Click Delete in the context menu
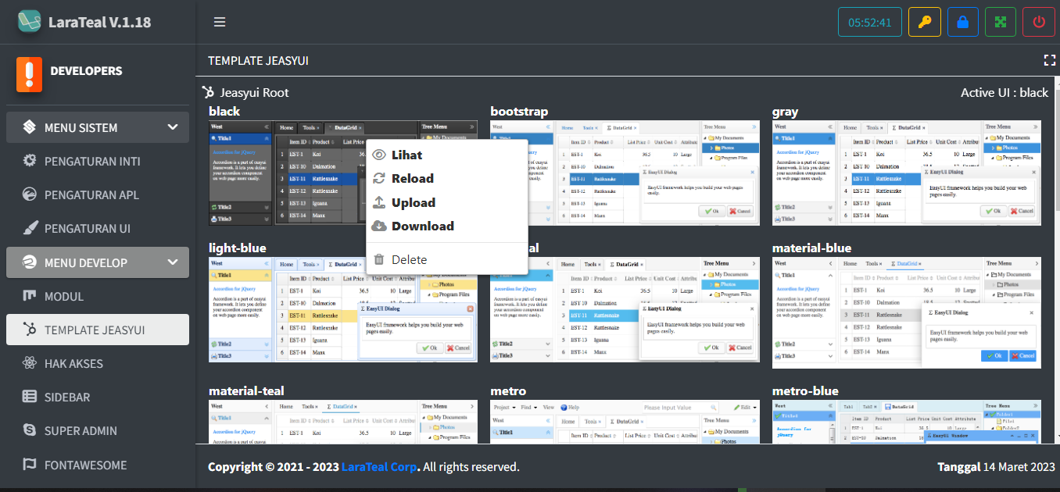Screen dimensions: 1060x492 410,258
